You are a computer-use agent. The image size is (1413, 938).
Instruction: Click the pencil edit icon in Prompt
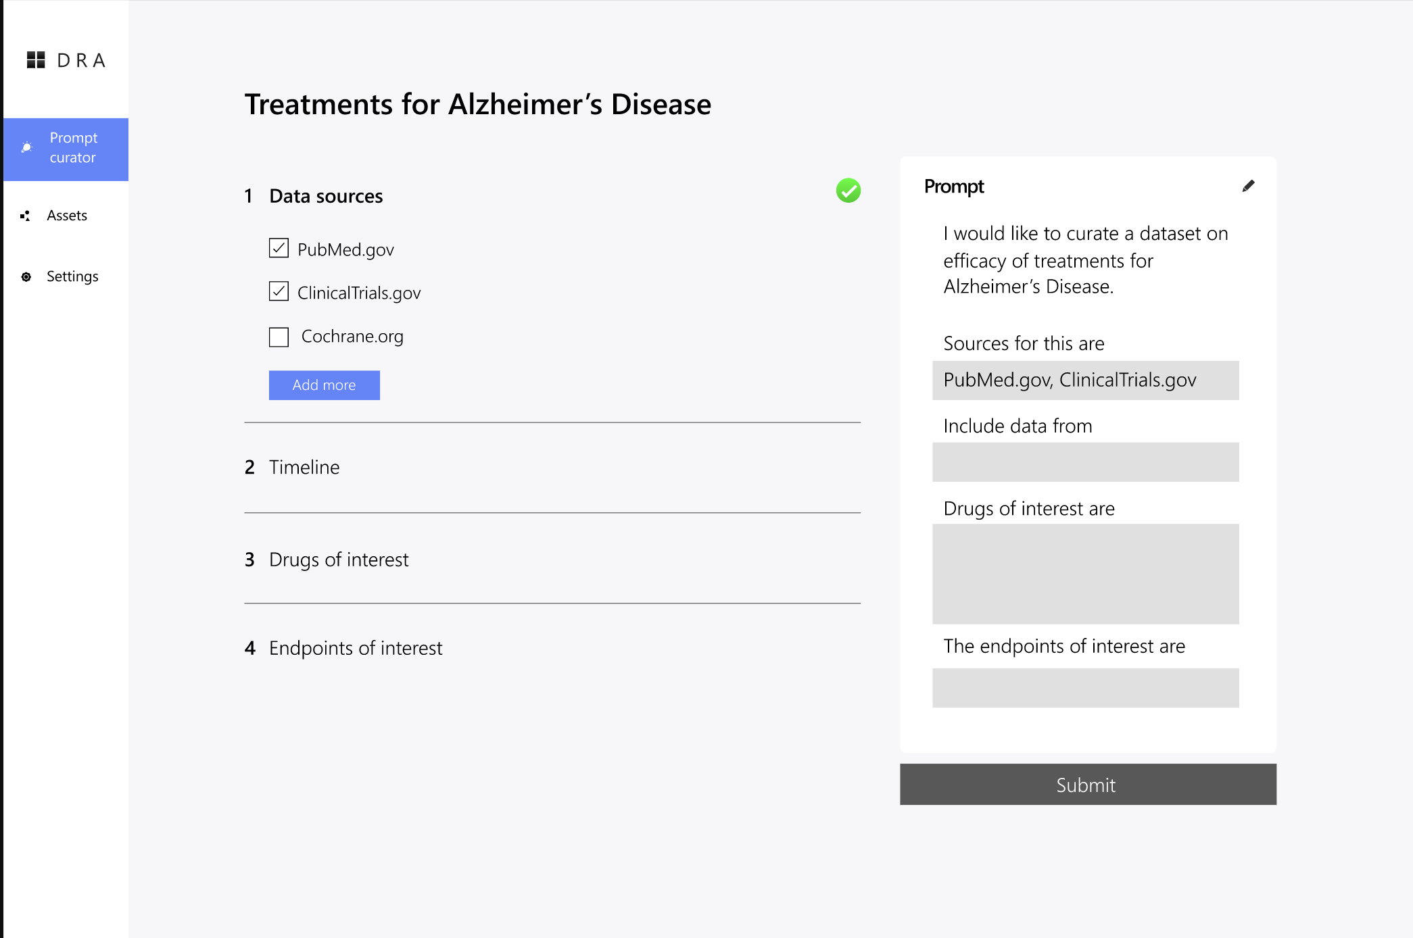click(x=1248, y=186)
